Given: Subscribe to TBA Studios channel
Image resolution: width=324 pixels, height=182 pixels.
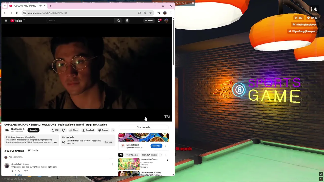Looking at the screenshot, I should [33, 130].
